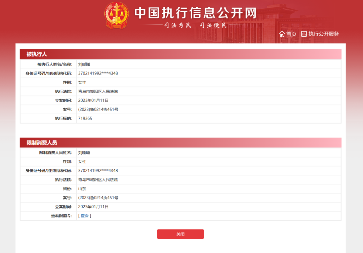This screenshot has height=253, width=363.
Task: Open the 执行公开服务 menu item
Action: click(x=320, y=34)
